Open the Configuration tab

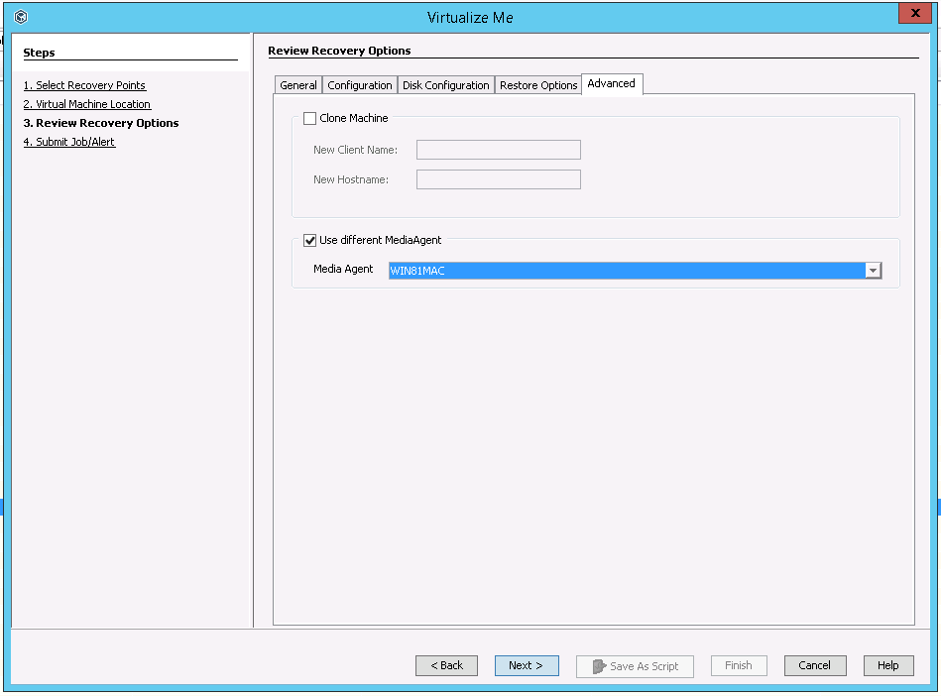point(359,85)
